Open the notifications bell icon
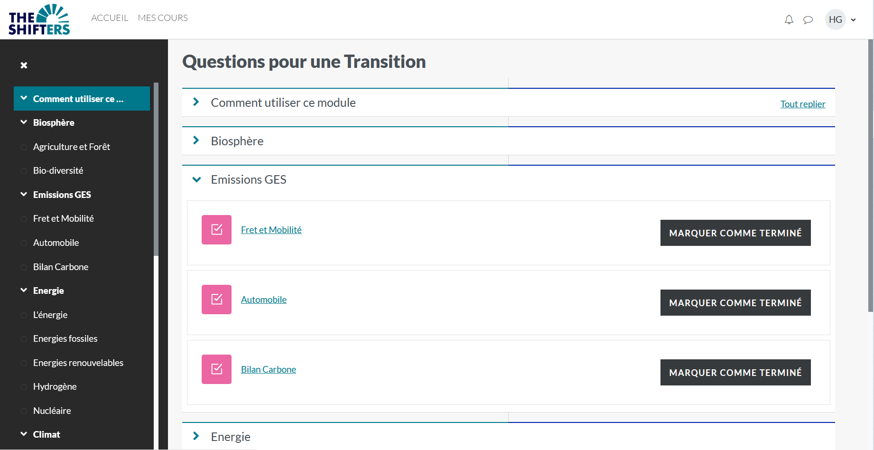The width and height of the screenshot is (874, 450). coord(789,19)
